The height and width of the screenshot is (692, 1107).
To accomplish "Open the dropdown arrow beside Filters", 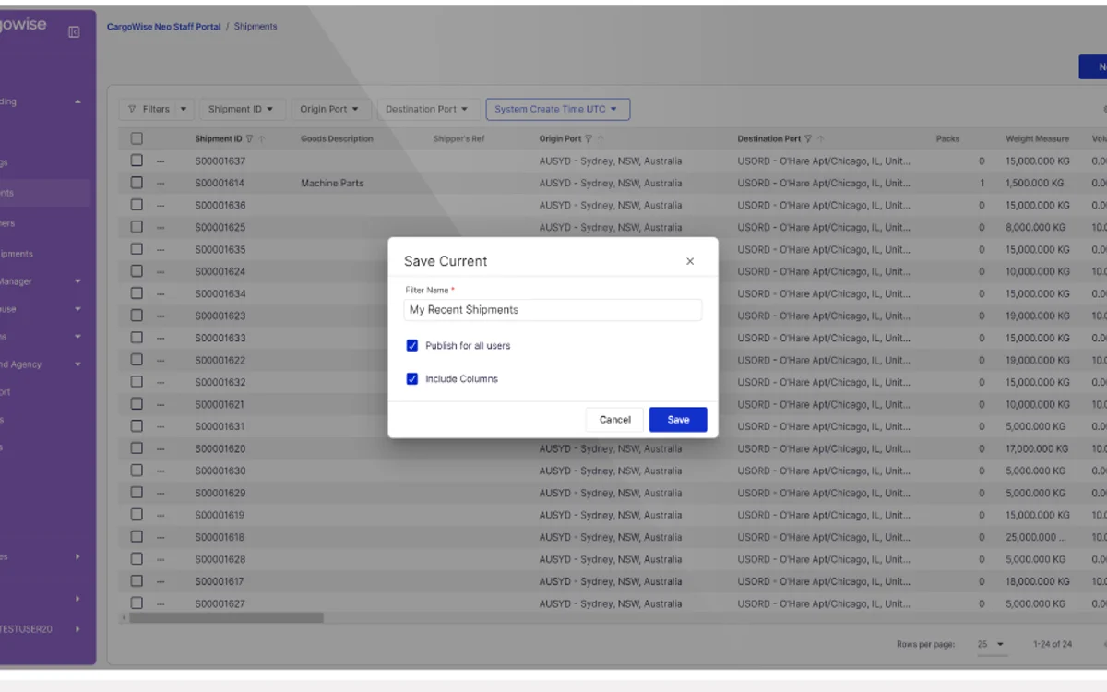I will 184,110.
